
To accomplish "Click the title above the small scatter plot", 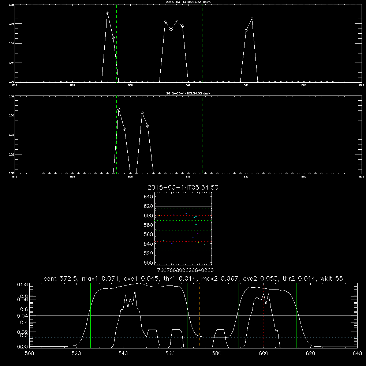I will pos(183,187).
